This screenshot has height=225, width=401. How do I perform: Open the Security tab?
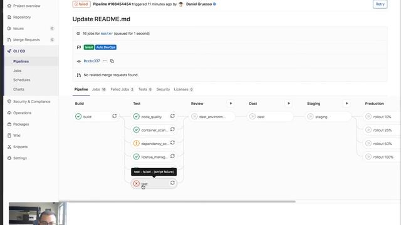[x=163, y=89]
